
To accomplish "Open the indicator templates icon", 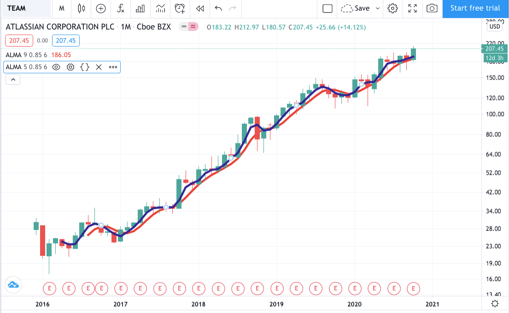I will [x=160, y=8].
